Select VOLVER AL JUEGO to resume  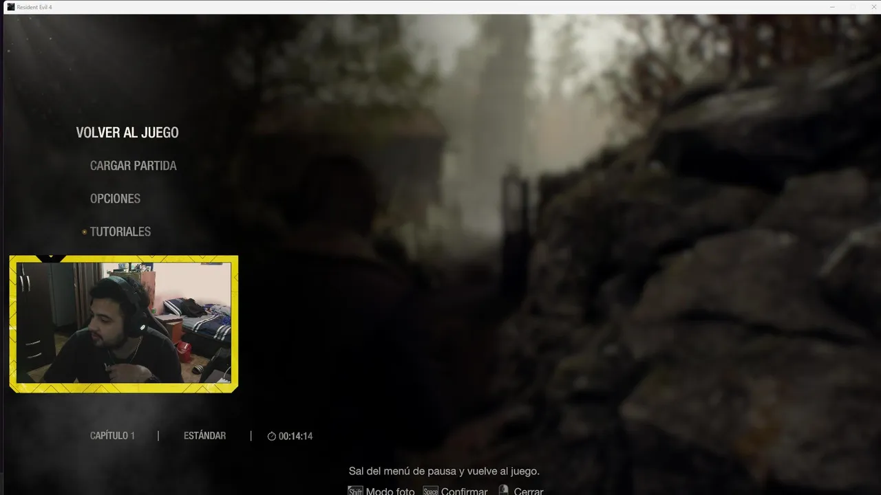coord(127,133)
